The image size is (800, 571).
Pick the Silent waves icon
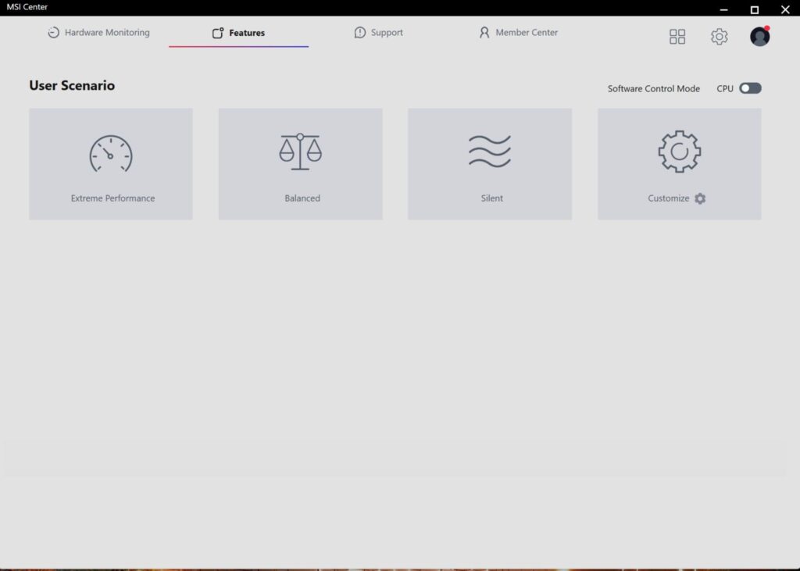pyautogui.click(x=490, y=152)
